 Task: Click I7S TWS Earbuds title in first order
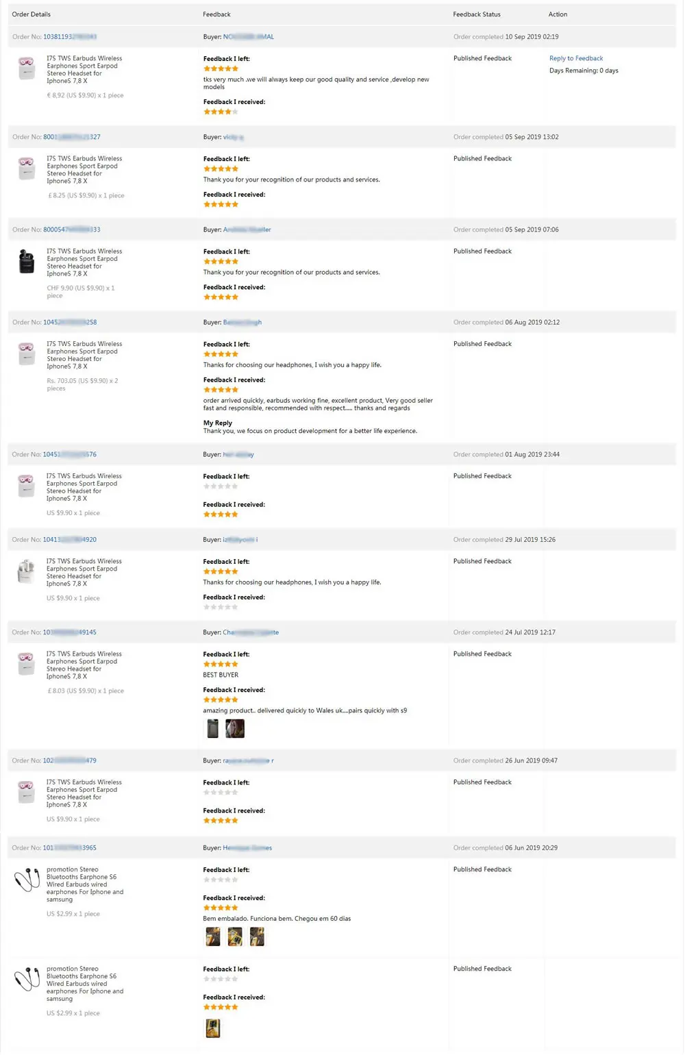(84, 69)
